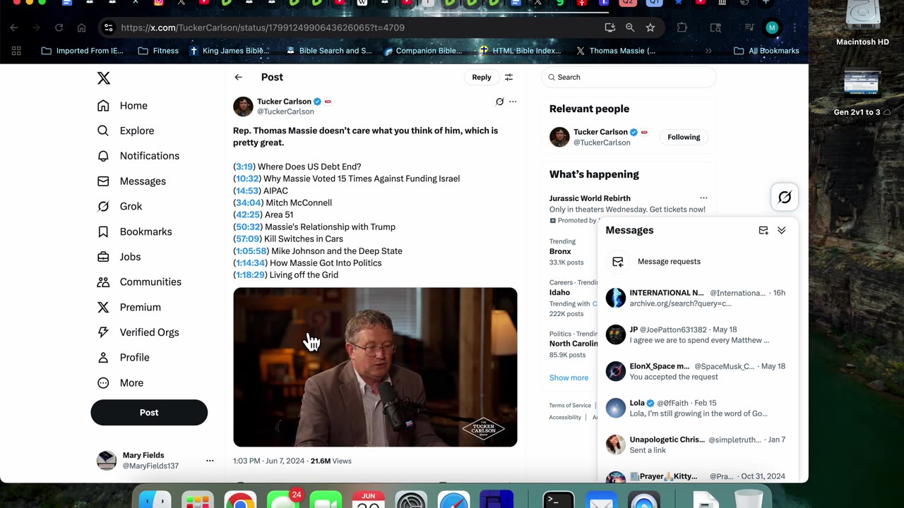The width and height of the screenshot is (904, 508).
Task: Click the black Post button
Action: tap(149, 413)
